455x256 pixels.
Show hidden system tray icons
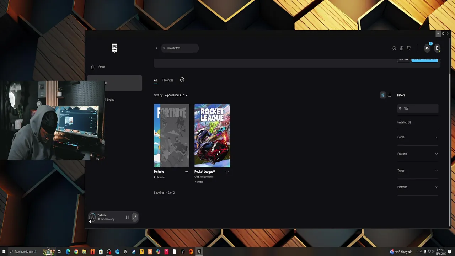pyautogui.click(x=417, y=252)
